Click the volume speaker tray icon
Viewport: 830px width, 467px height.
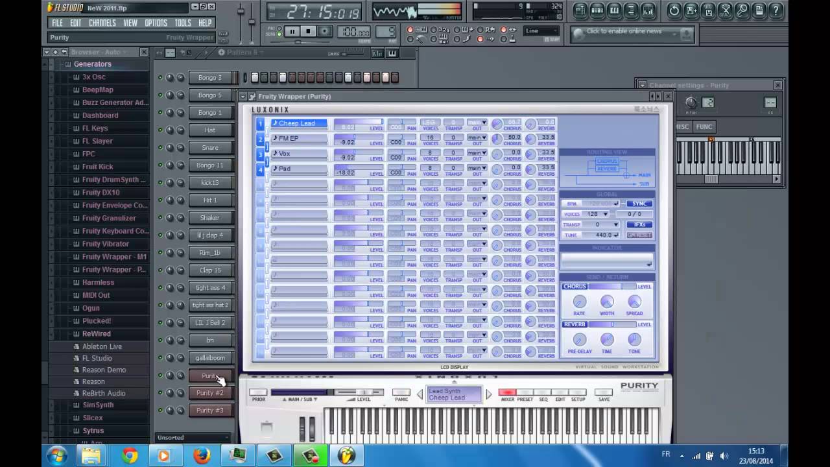724,456
